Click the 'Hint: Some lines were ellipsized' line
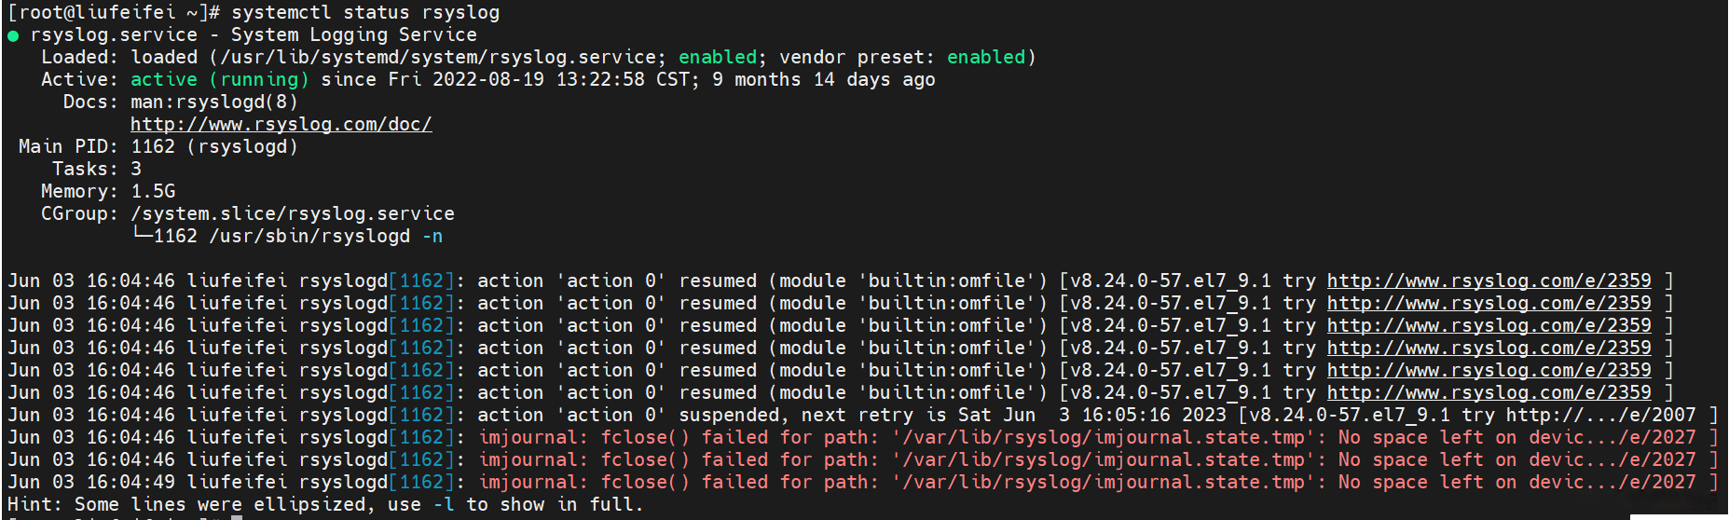Image resolution: width=1729 pixels, height=520 pixels. pyautogui.click(x=325, y=504)
